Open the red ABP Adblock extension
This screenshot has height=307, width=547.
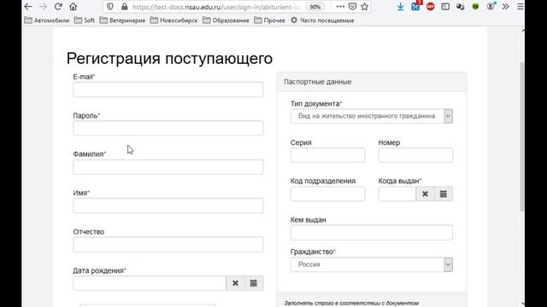431,7
